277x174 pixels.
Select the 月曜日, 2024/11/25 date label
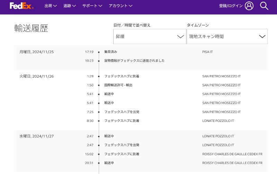tap(37, 52)
